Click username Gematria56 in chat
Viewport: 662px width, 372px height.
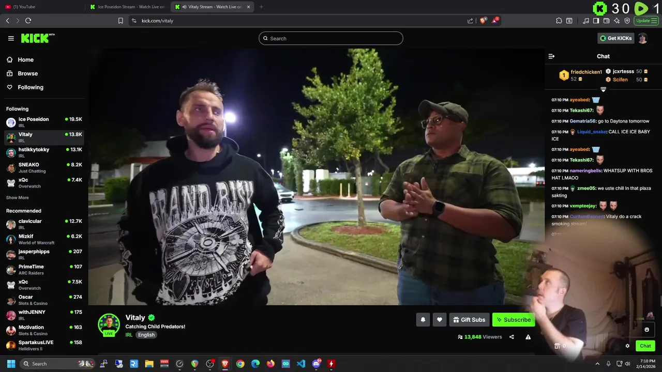click(583, 121)
